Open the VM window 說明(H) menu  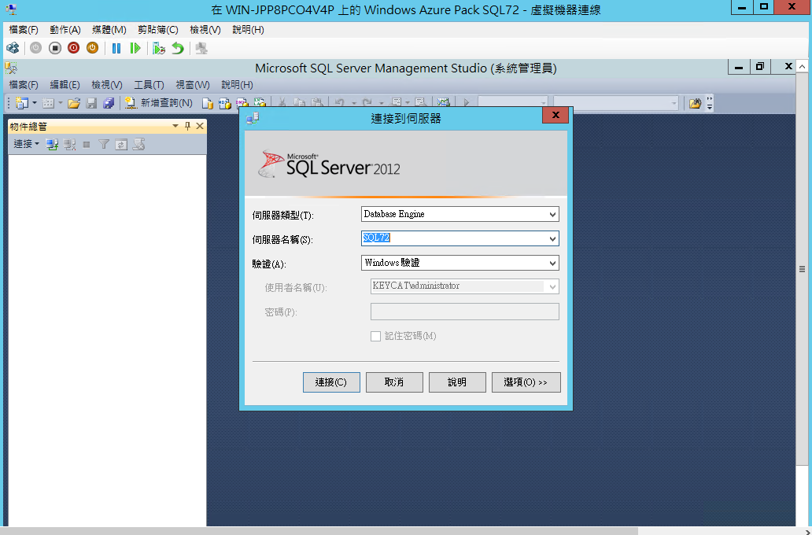point(248,30)
